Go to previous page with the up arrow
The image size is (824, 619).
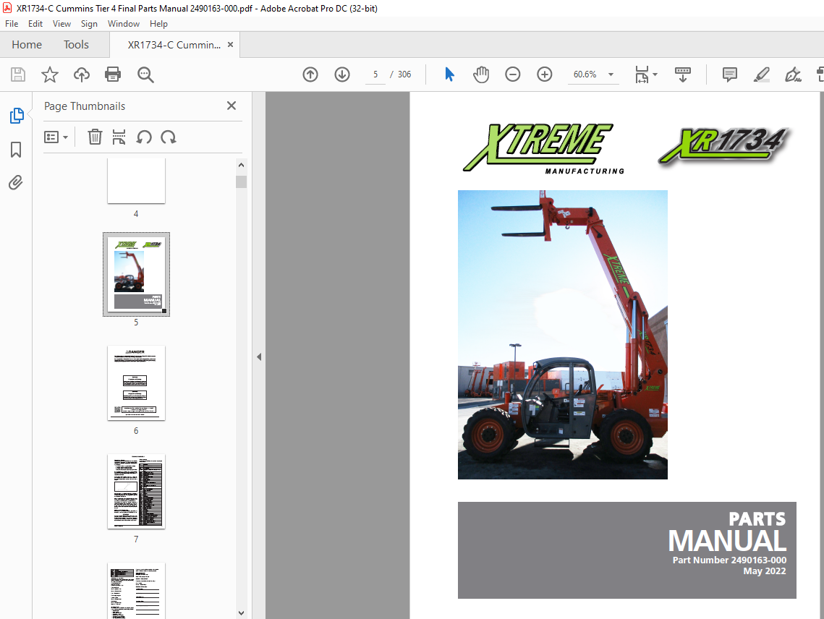310,74
